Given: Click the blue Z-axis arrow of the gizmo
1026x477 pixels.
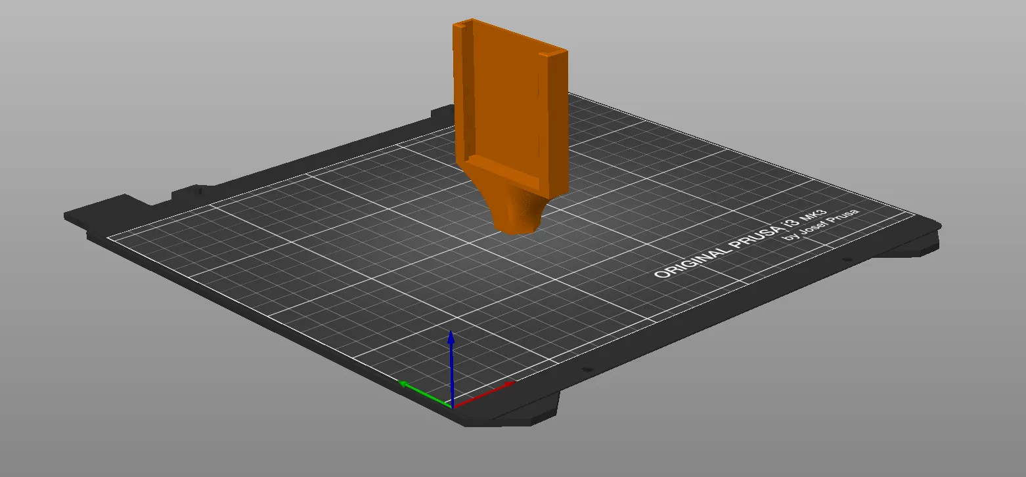Looking at the screenshot, I should [x=451, y=354].
